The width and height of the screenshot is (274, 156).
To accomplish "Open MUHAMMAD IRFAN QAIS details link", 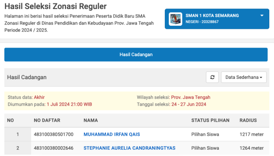I will click(x=112, y=135).
